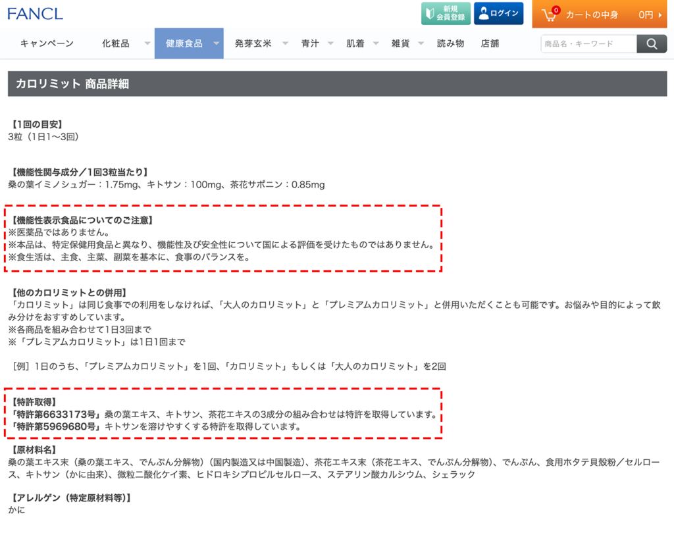The height and width of the screenshot is (535, 674).
Task: Expand the 青汁 dropdown arrow
Action: (330, 43)
